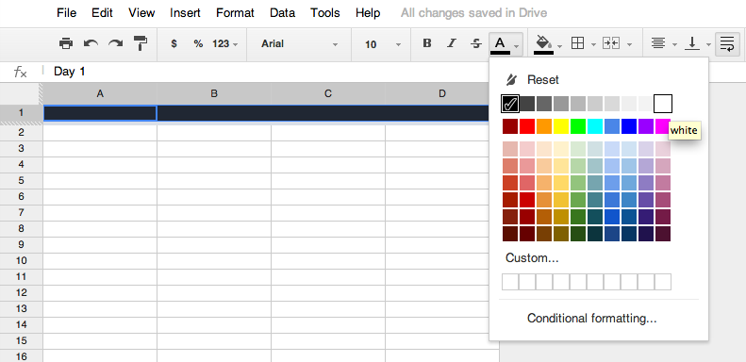Select row 5 header
Screen dimensions: 746x362
21,181
